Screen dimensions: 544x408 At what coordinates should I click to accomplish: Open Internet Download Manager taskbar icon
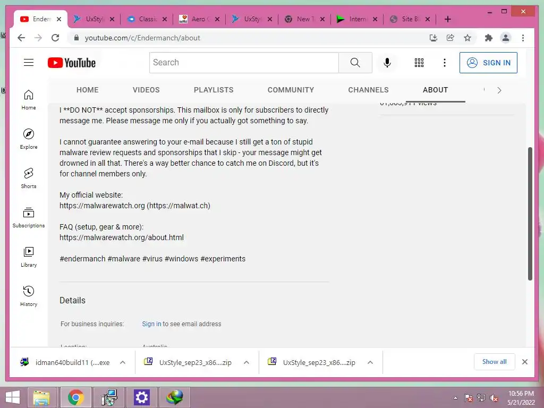(x=174, y=397)
